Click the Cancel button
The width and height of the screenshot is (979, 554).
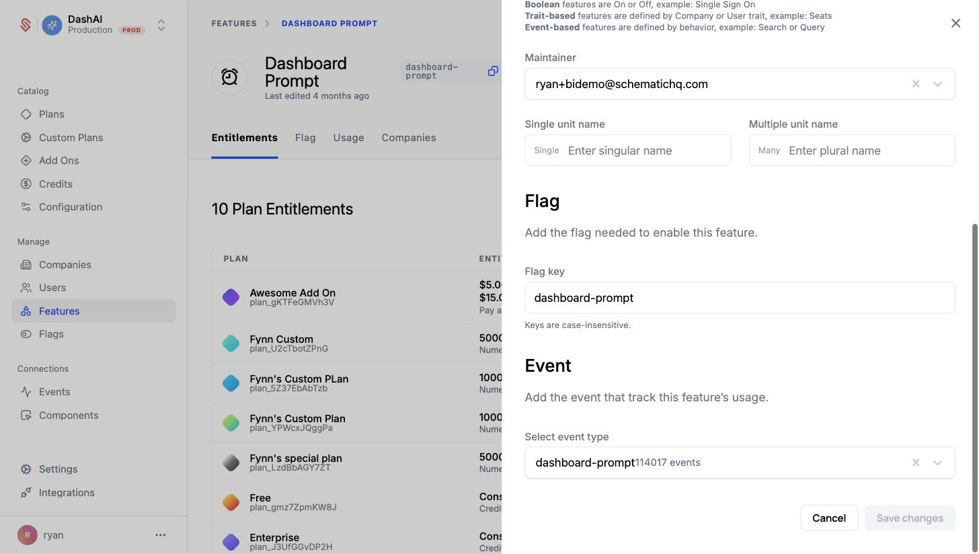(x=829, y=518)
